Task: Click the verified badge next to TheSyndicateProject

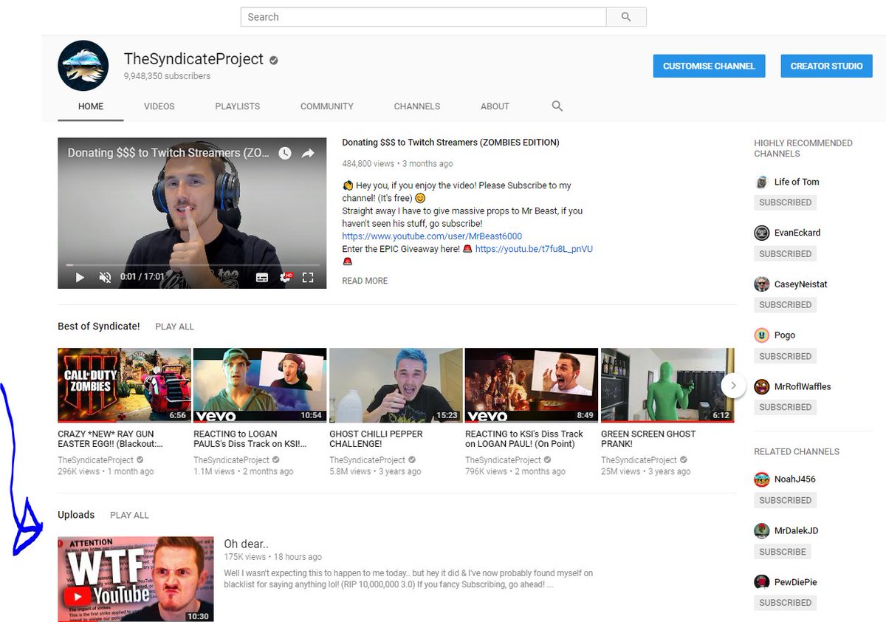Action: click(x=274, y=60)
